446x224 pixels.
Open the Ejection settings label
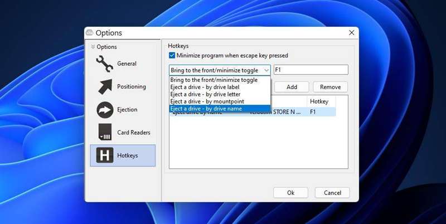pyautogui.click(x=127, y=110)
